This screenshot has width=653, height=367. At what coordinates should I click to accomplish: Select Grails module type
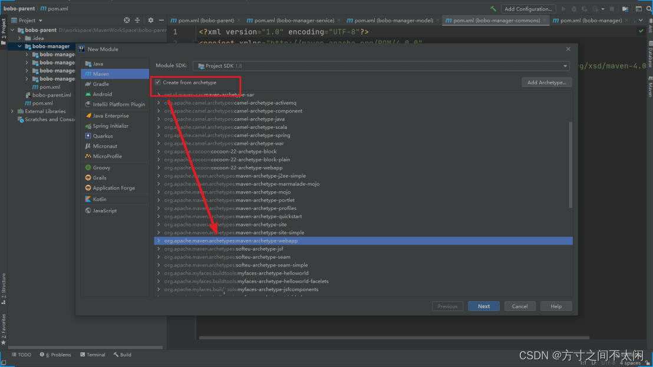115,178
